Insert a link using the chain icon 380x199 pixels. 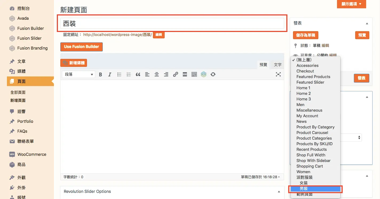click(175, 75)
